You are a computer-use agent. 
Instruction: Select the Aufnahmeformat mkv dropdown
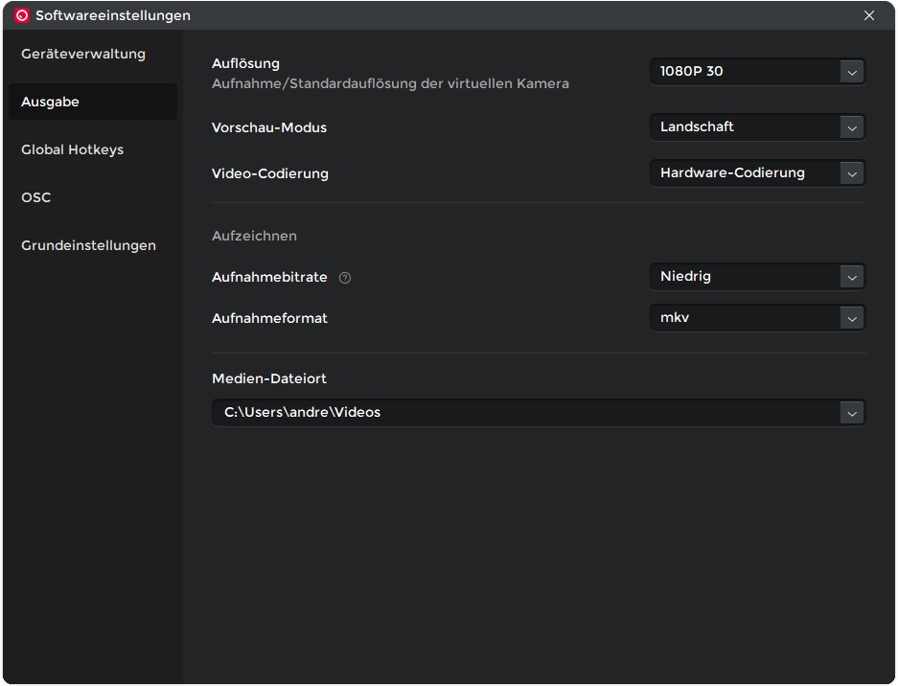click(744, 318)
